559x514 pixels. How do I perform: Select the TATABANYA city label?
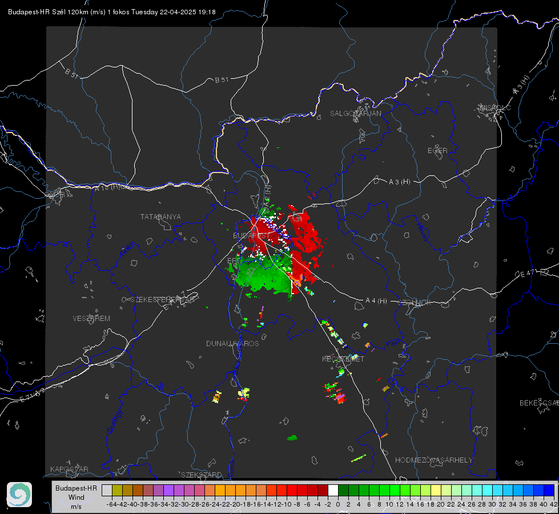(160, 217)
